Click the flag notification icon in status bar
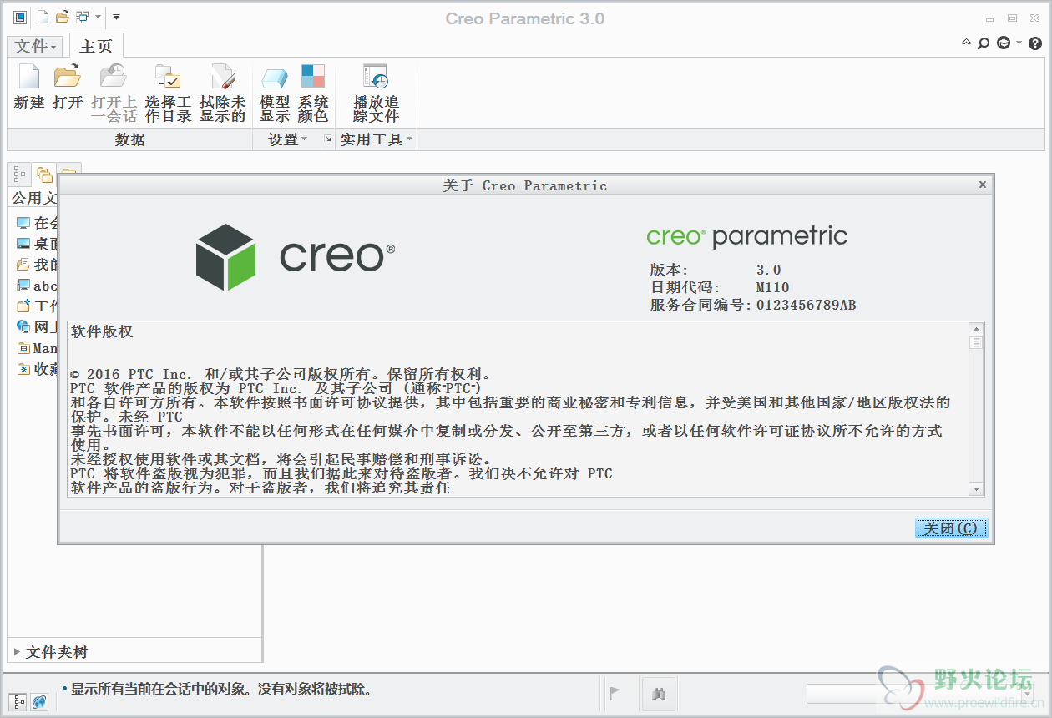 (x=615, y=694)
